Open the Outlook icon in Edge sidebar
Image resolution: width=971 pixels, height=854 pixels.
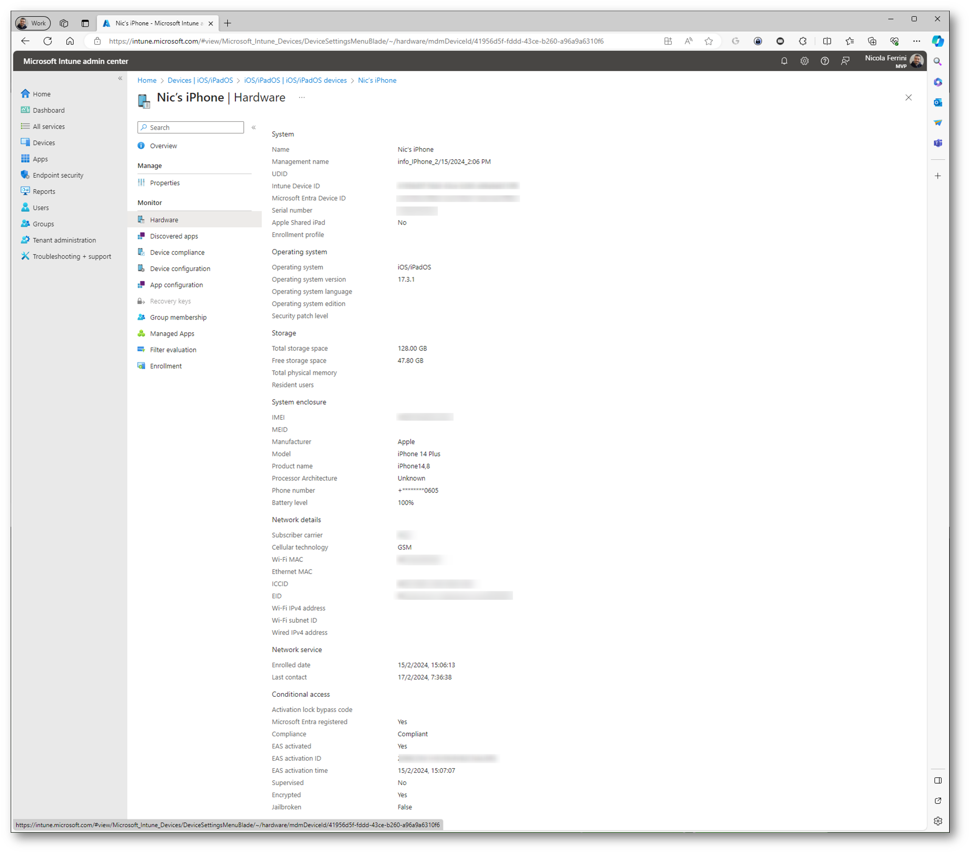[938, 102]
